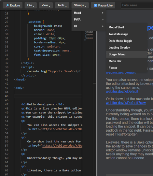Click the href URL on line 57
Viewport: 153px width, 176px height.
62,146
